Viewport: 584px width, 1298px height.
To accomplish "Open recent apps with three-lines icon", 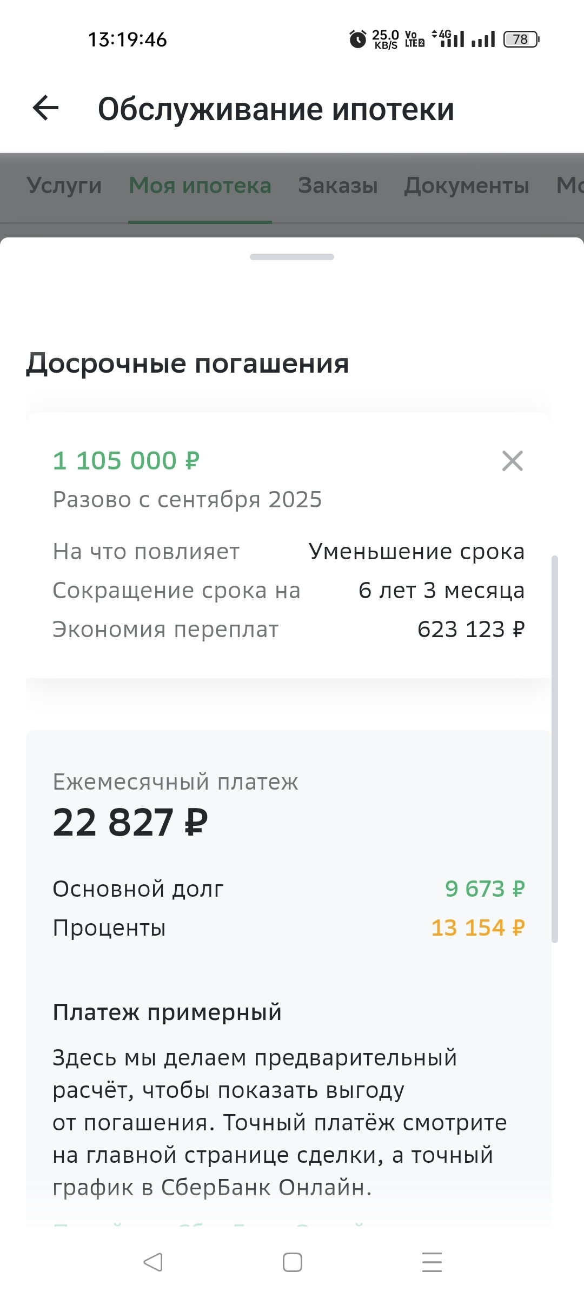I will [x=432, y=1262].
